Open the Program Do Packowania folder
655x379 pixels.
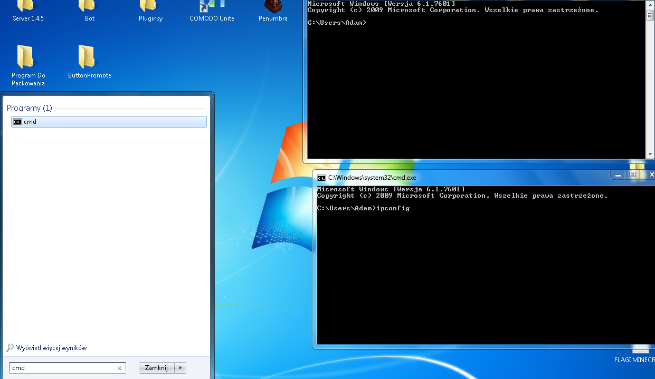[x=29, y=65]
